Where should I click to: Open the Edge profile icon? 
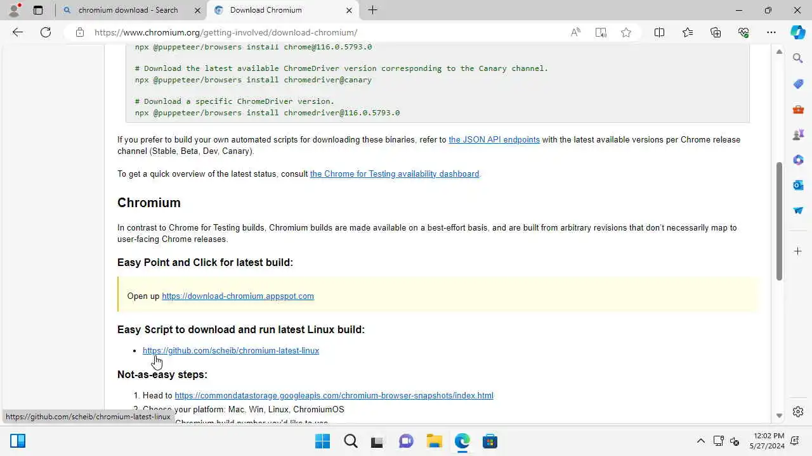(x=13, y=10)
